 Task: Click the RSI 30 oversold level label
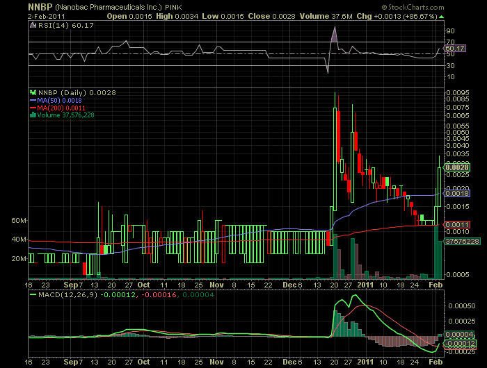click(x=450, y=65)
